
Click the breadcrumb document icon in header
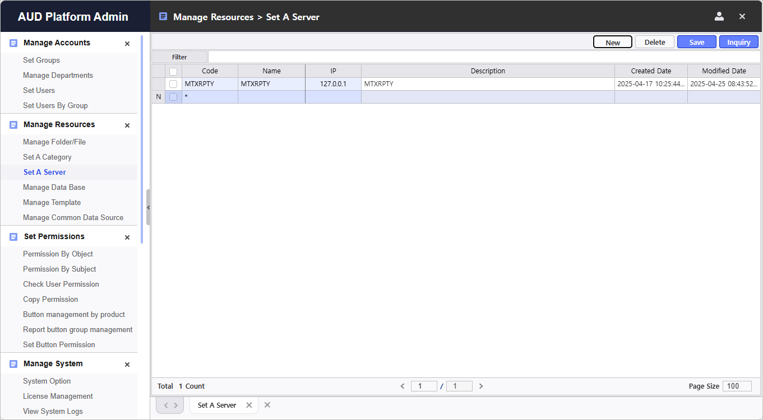163,16
